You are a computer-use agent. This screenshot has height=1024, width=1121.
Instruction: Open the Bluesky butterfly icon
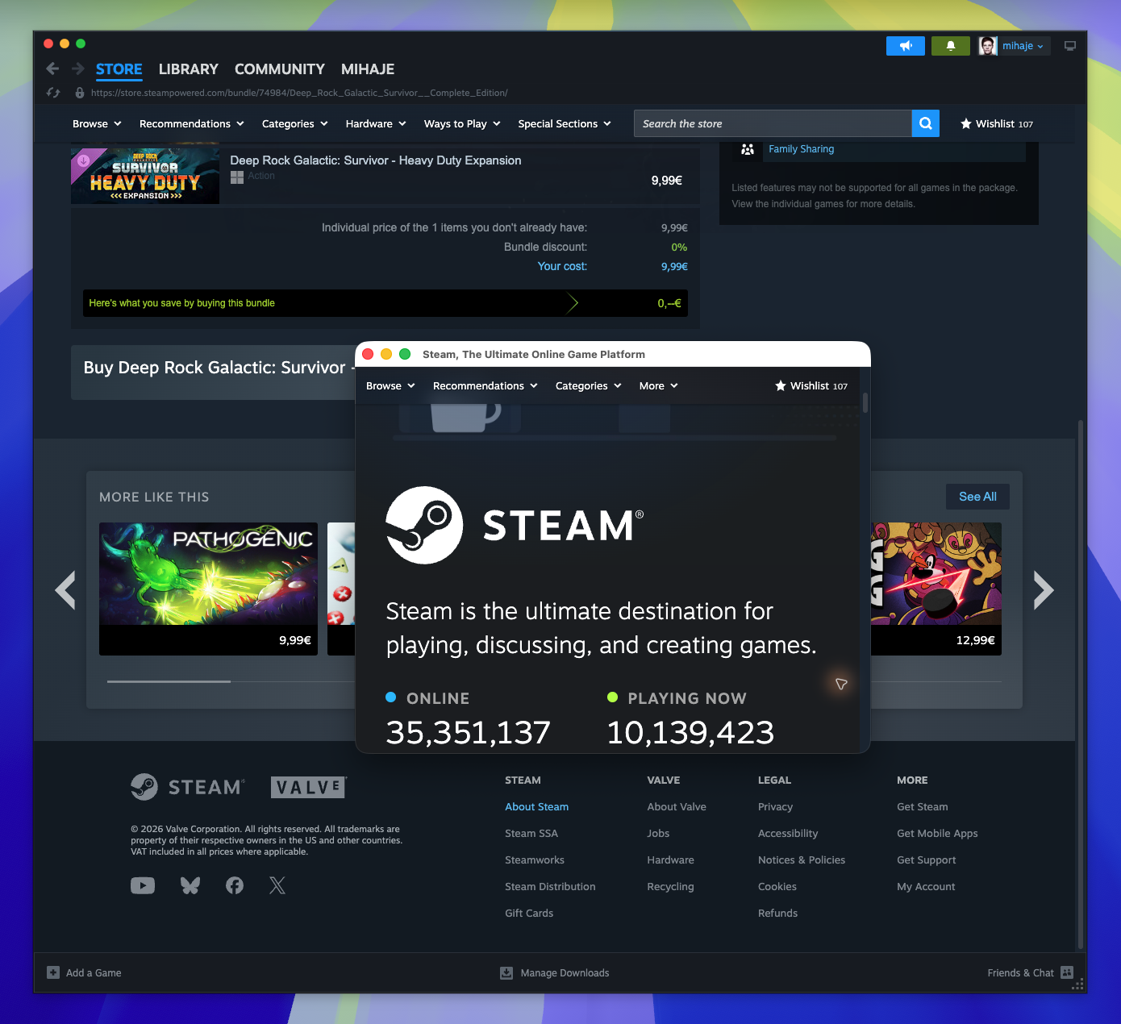coord(190,885)
